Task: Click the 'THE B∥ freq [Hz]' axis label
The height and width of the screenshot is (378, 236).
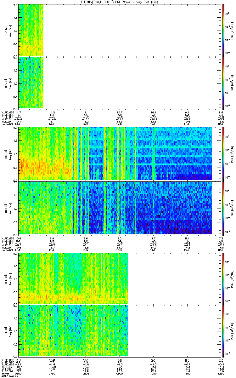Action: [x=8, y=331]
